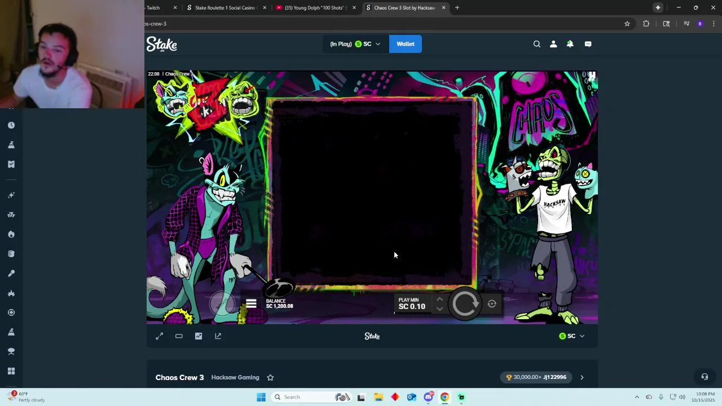This screenshot has width=722, height=406.
Task: Click the SC 1,200.08 balance text
Action: pos(279,306)
